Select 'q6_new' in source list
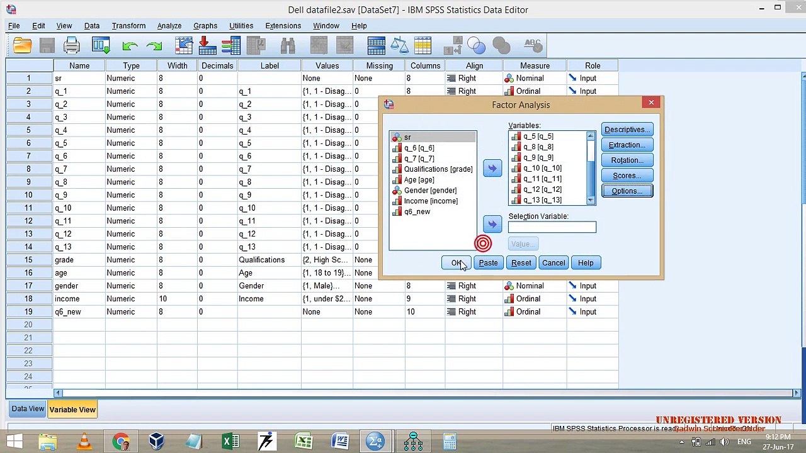This screenshot has width=806, height=453. [x=433, y=211]
